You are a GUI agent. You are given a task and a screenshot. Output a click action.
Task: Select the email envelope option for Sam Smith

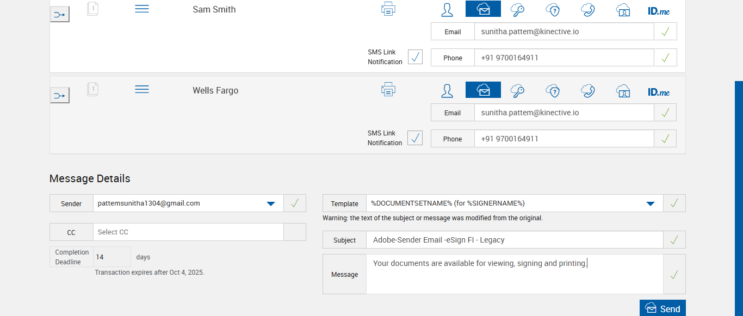(x=483, y=9)
